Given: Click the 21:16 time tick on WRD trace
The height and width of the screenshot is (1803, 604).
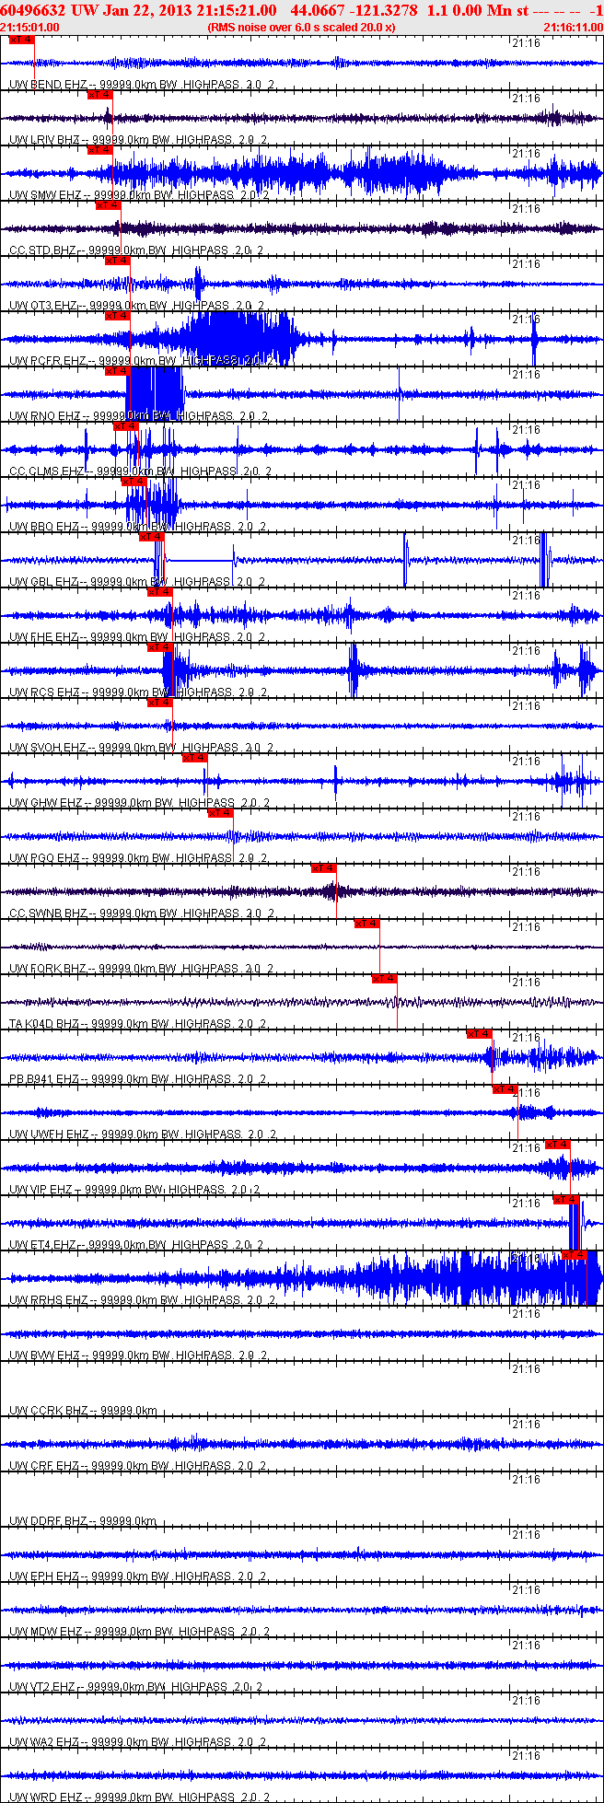Looking at the screenshot, I should [526, 1756].
